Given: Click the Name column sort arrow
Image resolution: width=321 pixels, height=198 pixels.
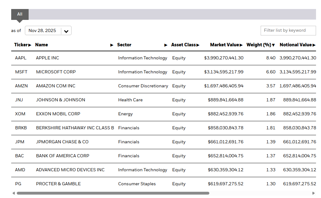Looking at the screenshot, I should (x=112, y=45).
